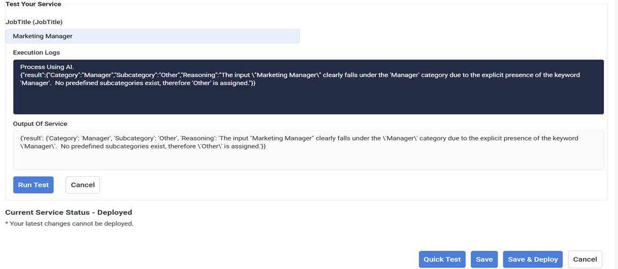618x269 pixels.
Task: Click the 'Process Using AI.' log line
Action: point(47,67)
